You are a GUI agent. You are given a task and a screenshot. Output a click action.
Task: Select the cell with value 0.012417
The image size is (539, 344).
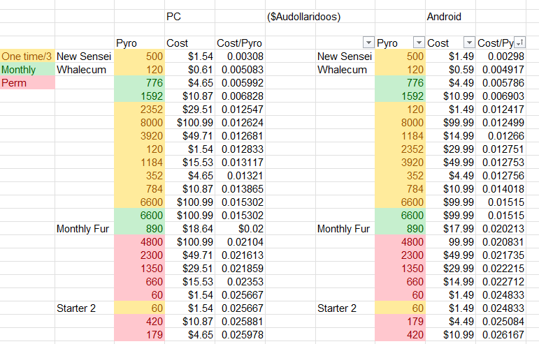501,110
